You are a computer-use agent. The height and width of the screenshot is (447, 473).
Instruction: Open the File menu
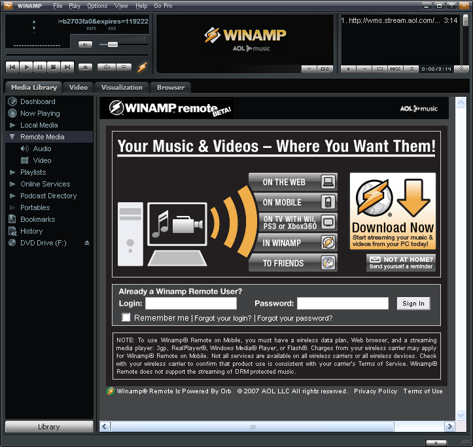point(58,6)
